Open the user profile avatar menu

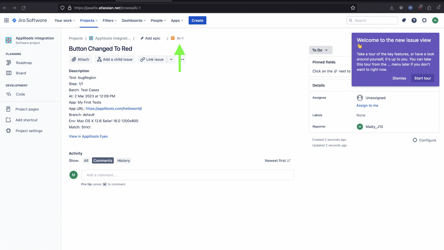(x=435, y=20)
